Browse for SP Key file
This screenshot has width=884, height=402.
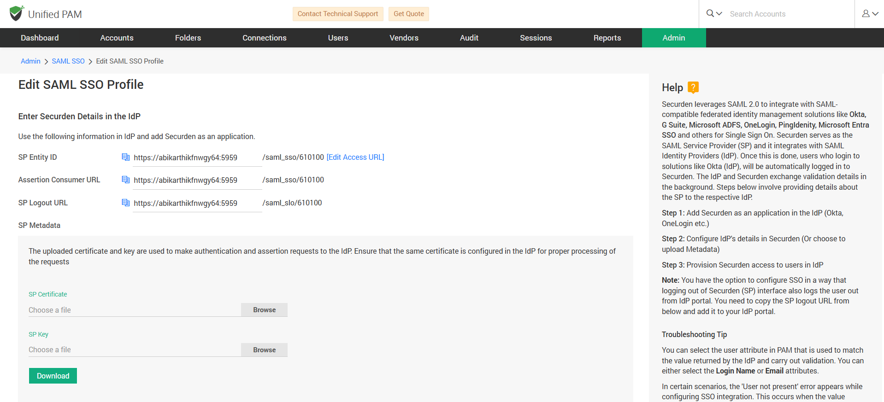point(264,350)
